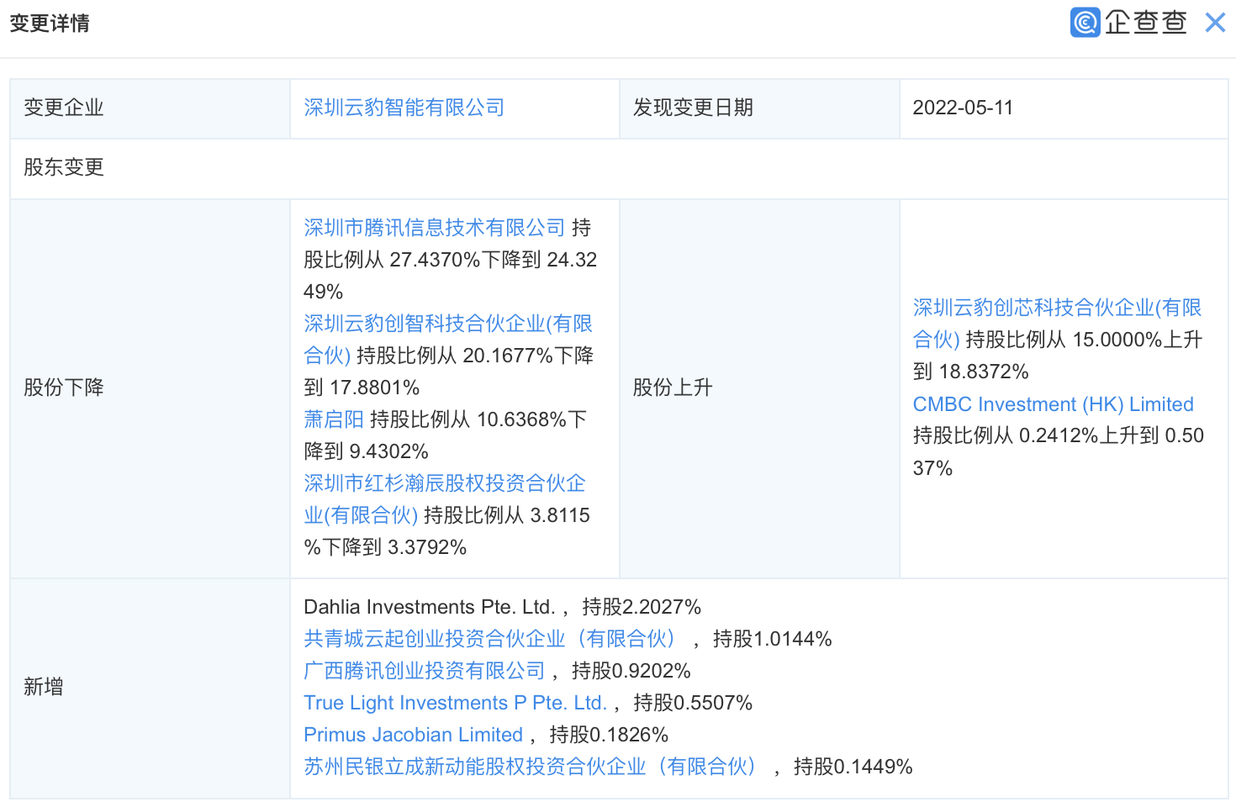Open 深圳云豹智能有限公司 company page
Image resolution: width=1236 pixels, height=807 pixels.
pyautogui.click(x=404, y=108)
